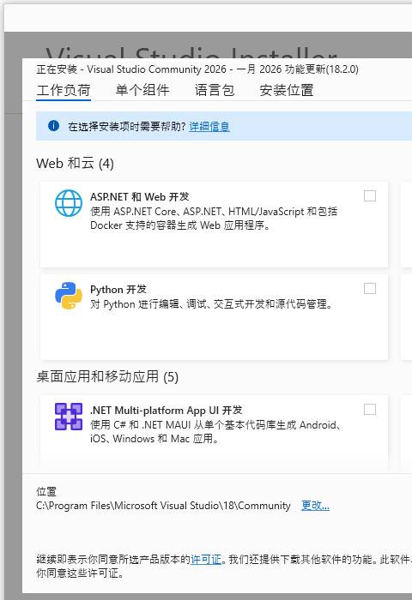Tick the .NET Multi-platform App UI checkbox
The width and height of the screenshot is (412, 600).
[x=370, y=410]
